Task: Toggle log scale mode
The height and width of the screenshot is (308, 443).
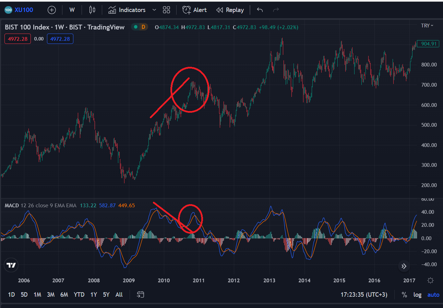Action: click(417, 295)
